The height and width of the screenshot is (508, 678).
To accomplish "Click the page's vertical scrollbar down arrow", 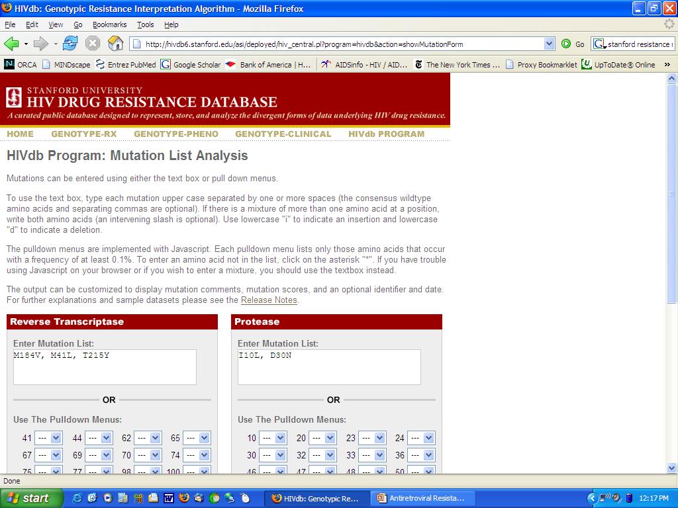I will click(671, 468).
